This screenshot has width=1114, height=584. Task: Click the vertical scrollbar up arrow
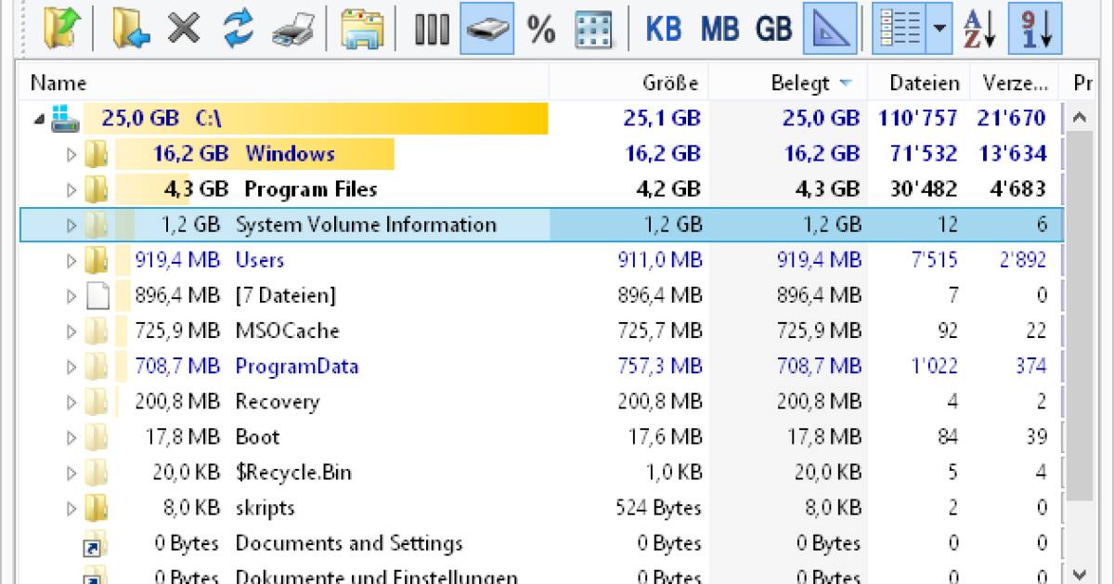(1080, 118)
